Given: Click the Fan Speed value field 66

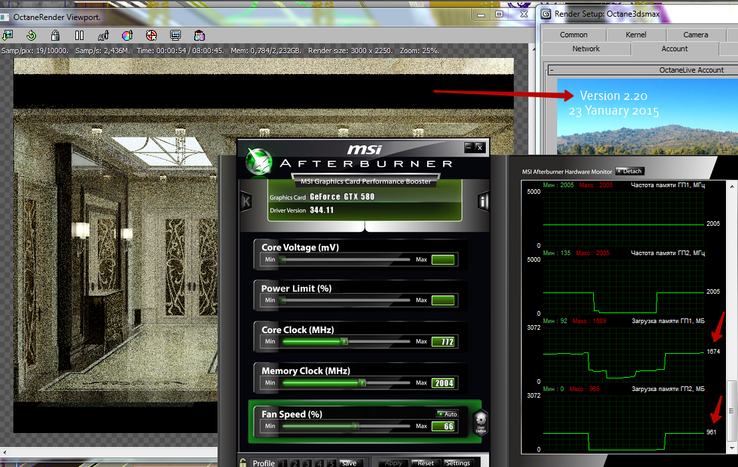Looking at the screenshot, I should (x=443, y=426).
